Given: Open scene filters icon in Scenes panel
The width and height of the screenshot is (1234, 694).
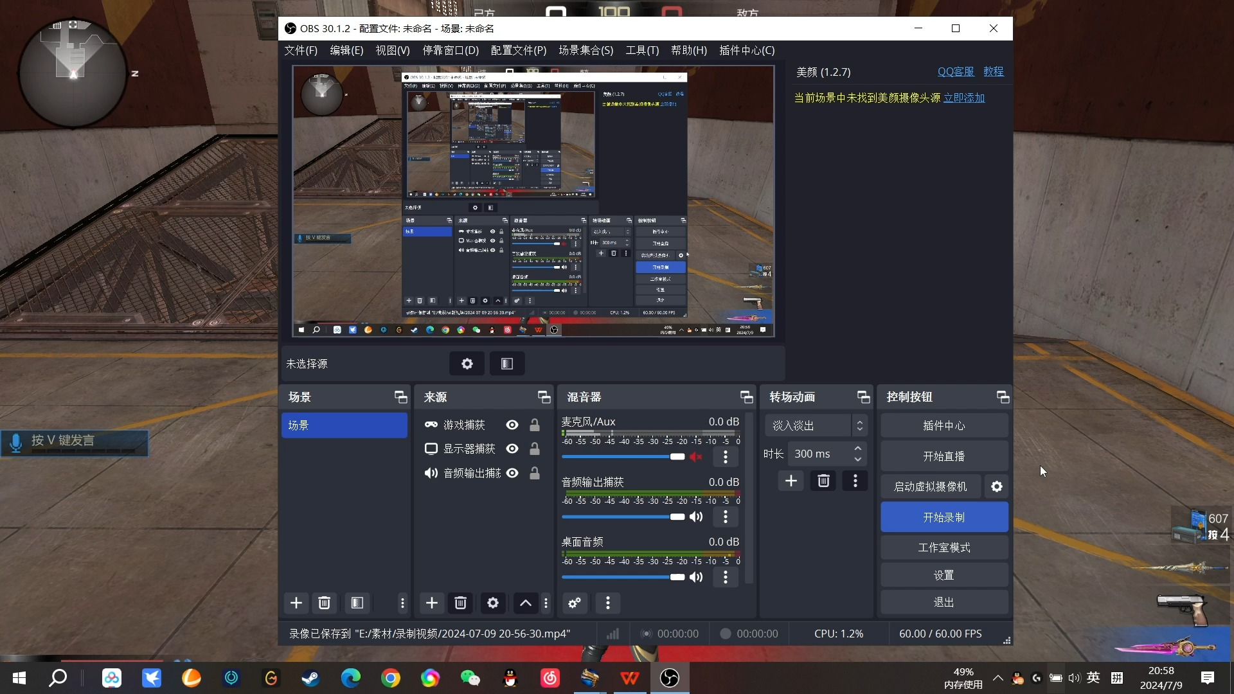Looking at the screenshot, I should (357, 603).
